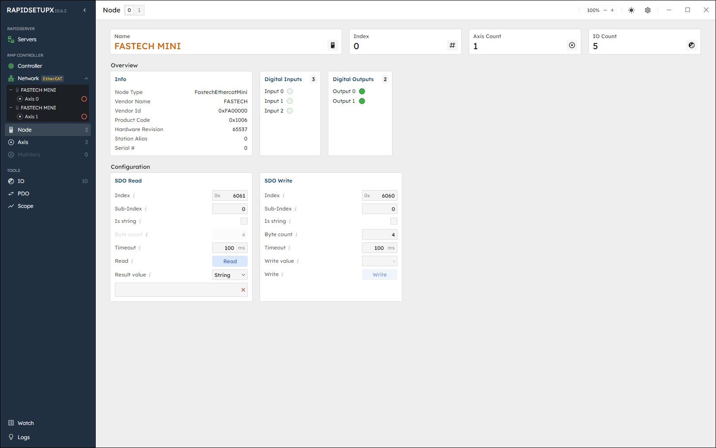
Task: Click Digital Input 0 indicator
Action: click(x=290, y=91)
